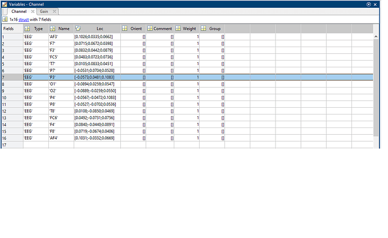Select the Comment cell of the F3 row
Image resolution: width=388 pixels, height=238 pixels.
160,51
